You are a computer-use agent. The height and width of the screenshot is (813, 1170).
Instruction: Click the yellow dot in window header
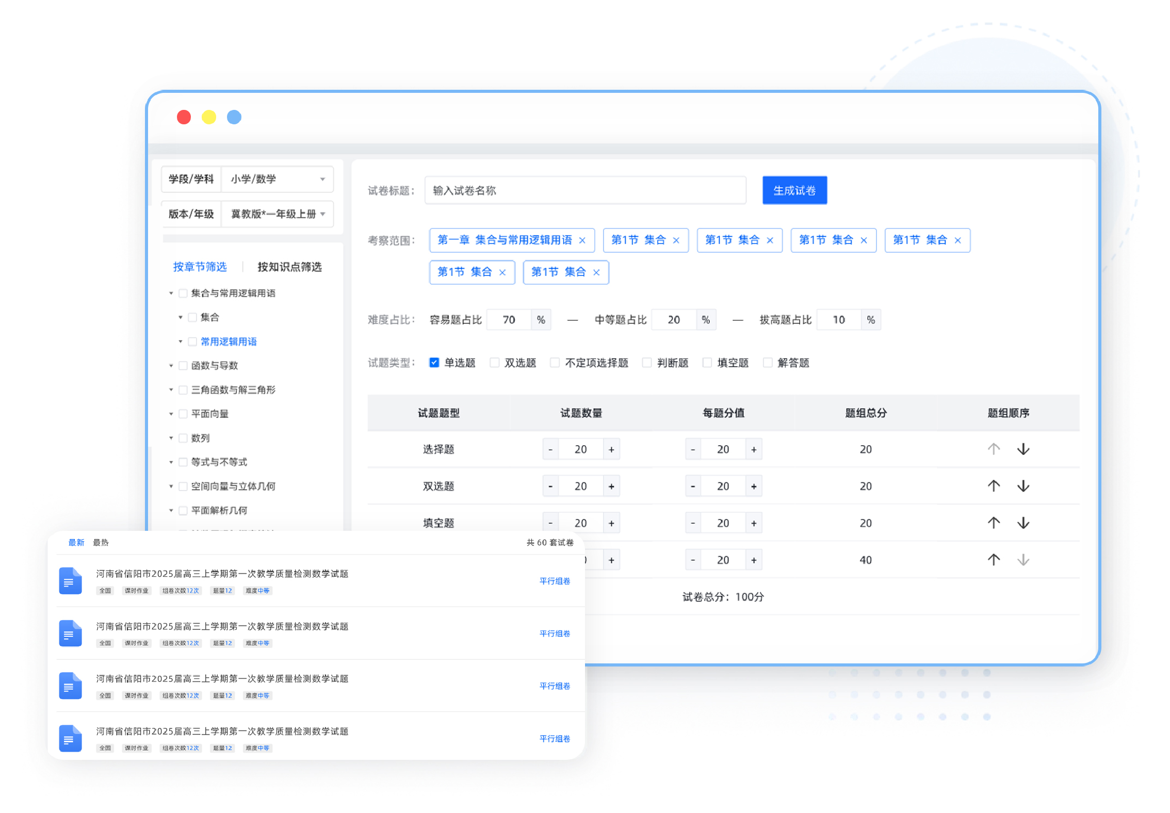pyautogui.click(x=208, y=117)
